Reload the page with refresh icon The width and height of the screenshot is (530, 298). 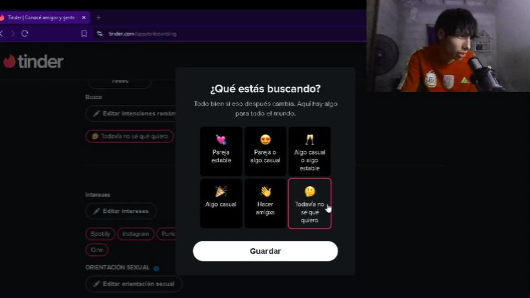pos(25,34)
